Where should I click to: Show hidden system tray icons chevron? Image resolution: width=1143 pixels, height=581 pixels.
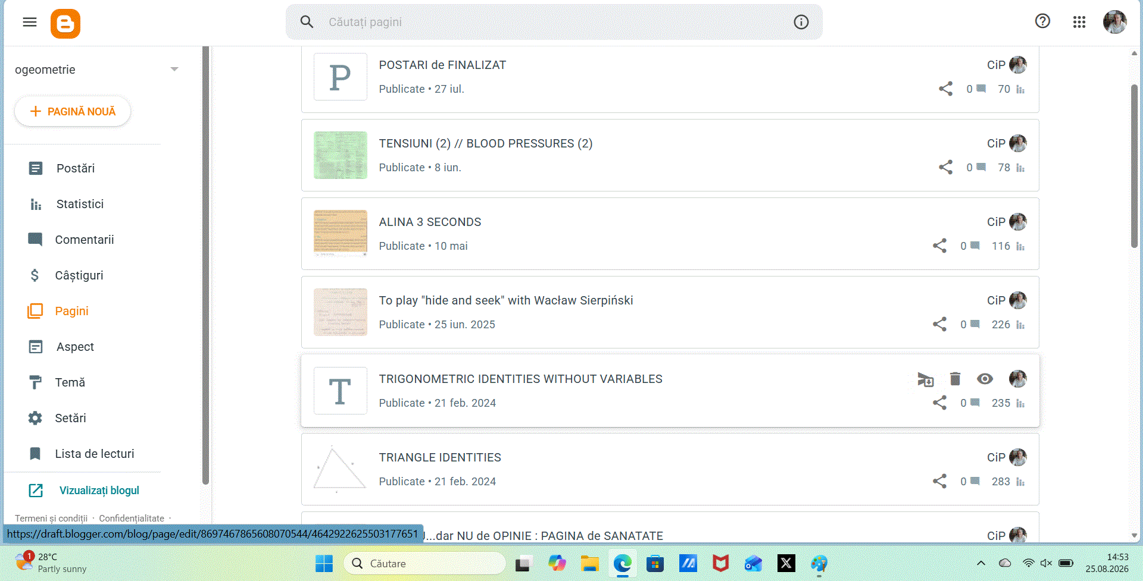tap(981, 563)
